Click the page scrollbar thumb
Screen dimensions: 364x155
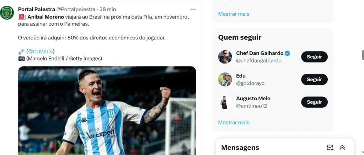coord(363,55)
